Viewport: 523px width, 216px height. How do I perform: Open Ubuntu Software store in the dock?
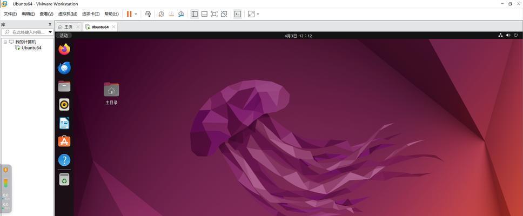pos(64,141)
